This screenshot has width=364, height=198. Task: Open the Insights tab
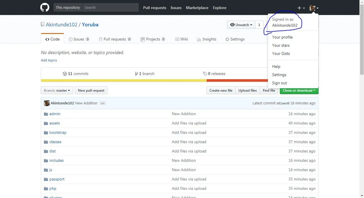(x=206, y=39)
